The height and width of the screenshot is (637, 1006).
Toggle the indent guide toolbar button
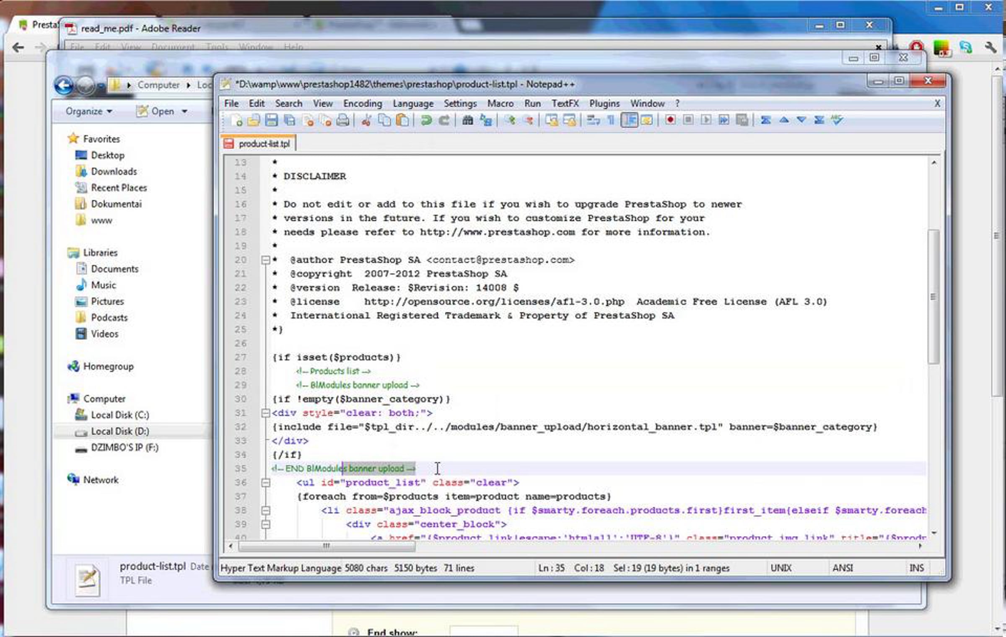(629, 121)
